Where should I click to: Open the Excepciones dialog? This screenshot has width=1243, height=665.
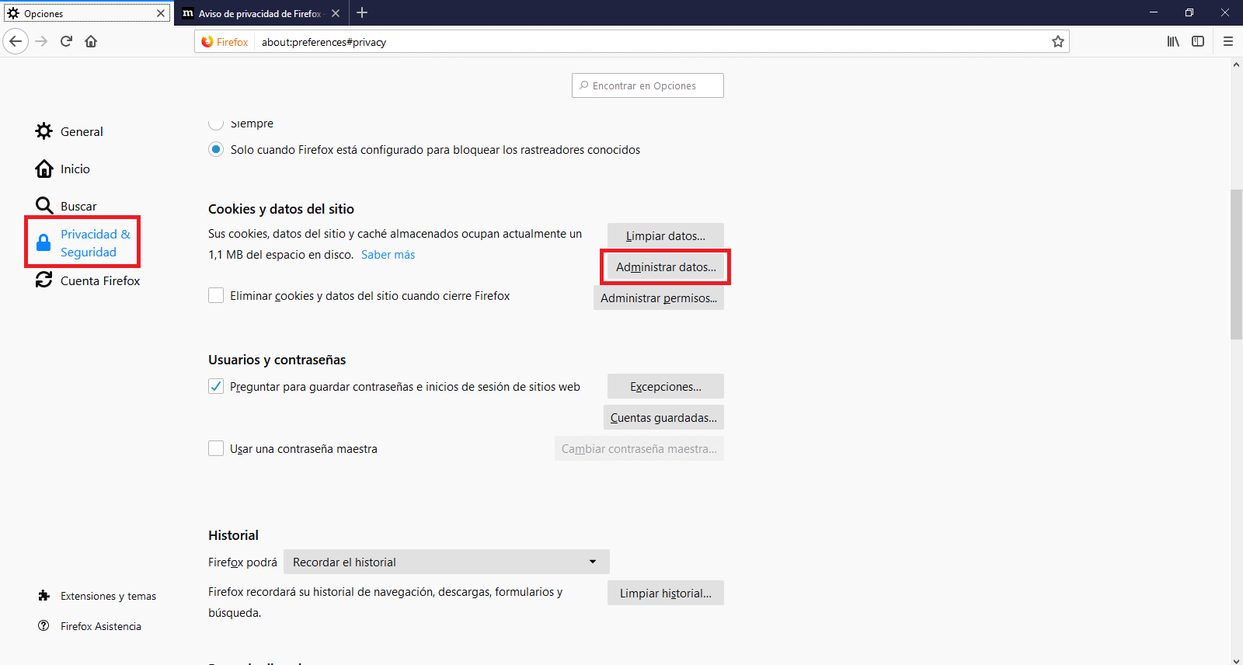click(666, 386)
